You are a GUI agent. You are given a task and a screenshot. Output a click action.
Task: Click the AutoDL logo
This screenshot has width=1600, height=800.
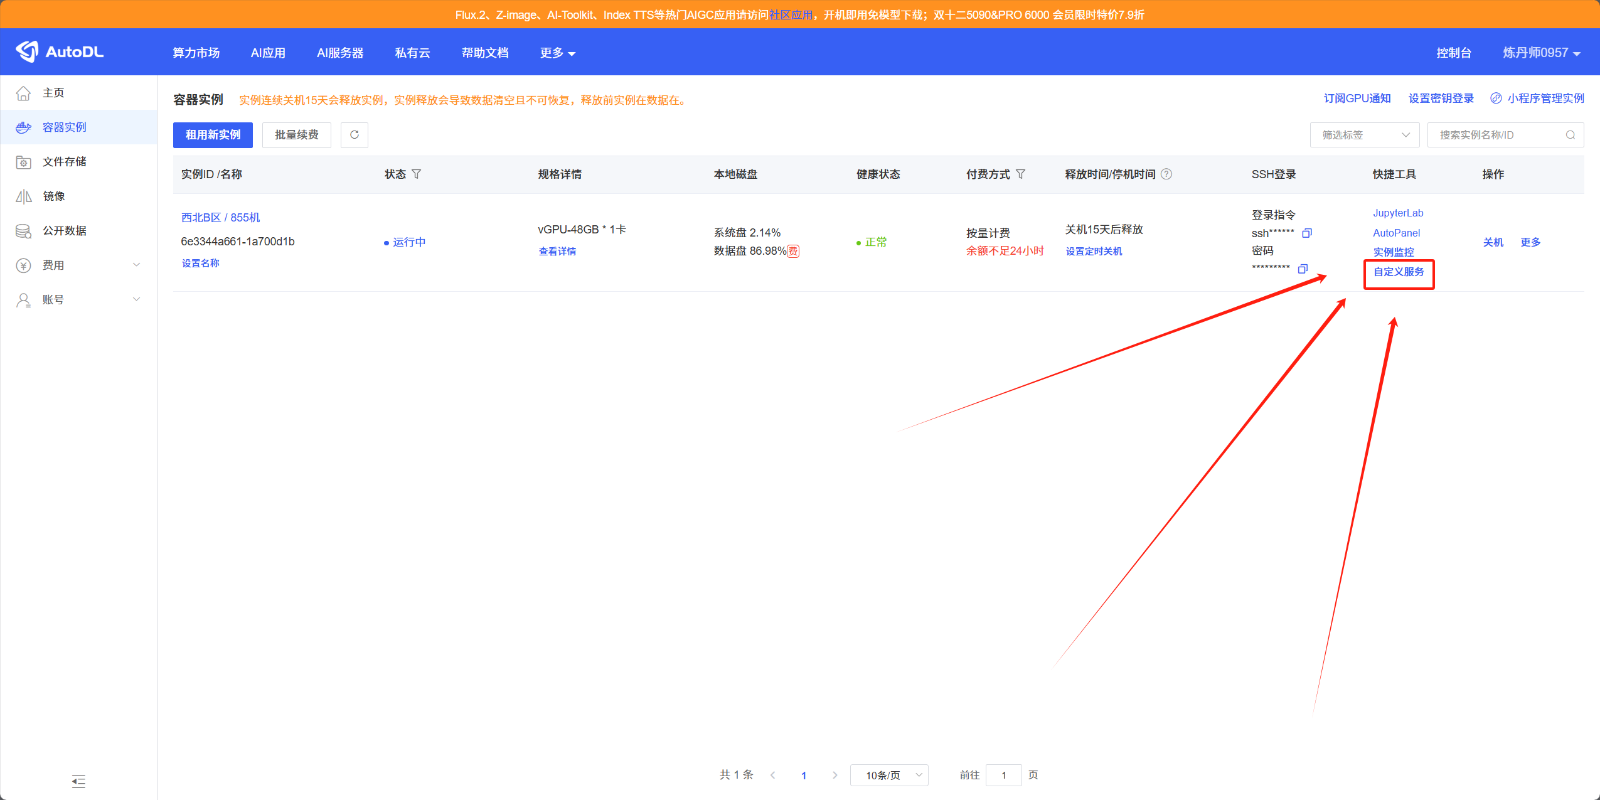(60, 52)
